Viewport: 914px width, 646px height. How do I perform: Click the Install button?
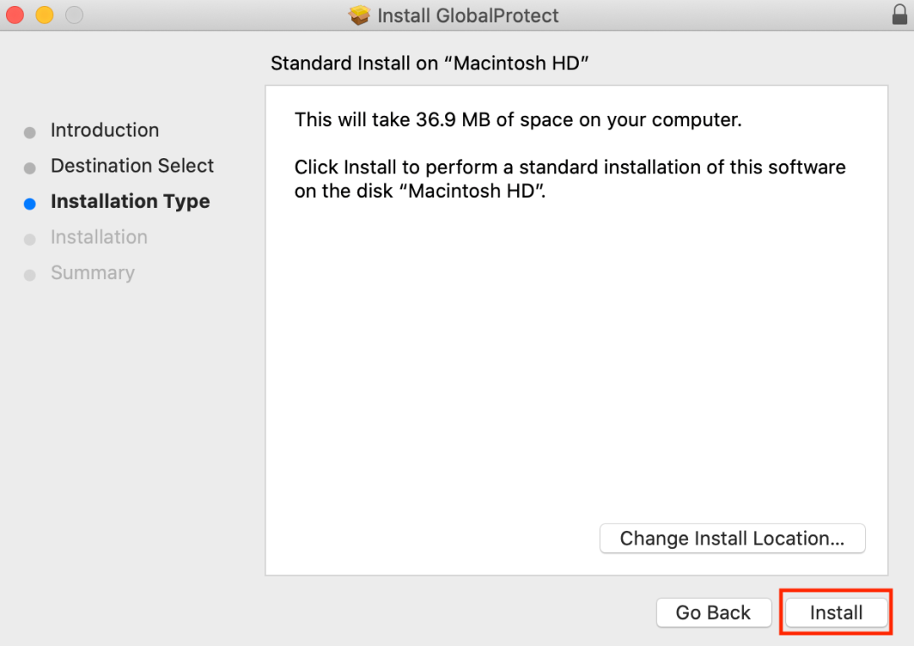(x=836, y=612)
